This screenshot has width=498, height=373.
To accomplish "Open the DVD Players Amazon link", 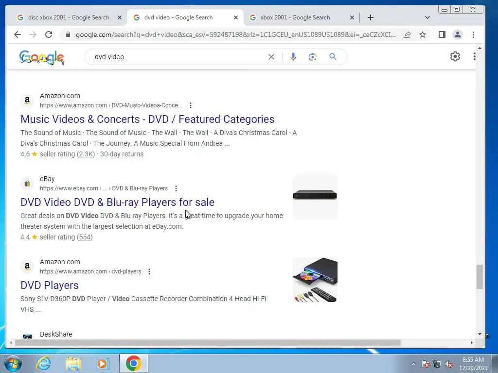I will click(x=50, y=286).
